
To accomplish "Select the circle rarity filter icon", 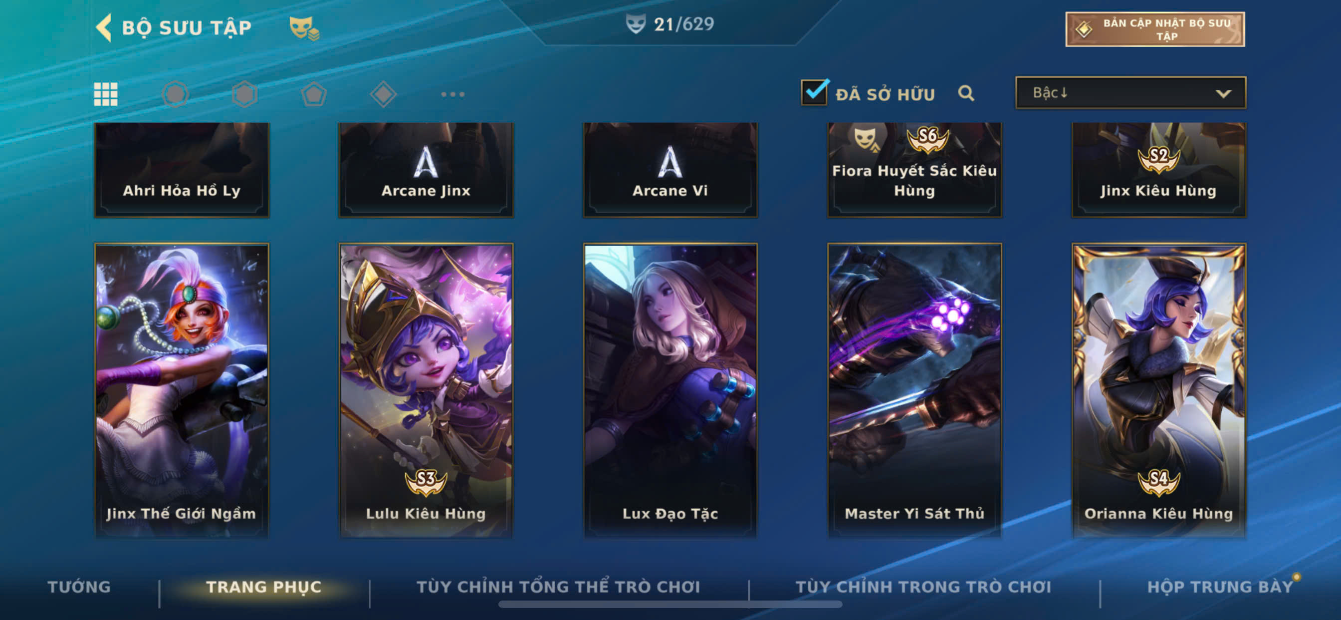I will coord(175,94).
